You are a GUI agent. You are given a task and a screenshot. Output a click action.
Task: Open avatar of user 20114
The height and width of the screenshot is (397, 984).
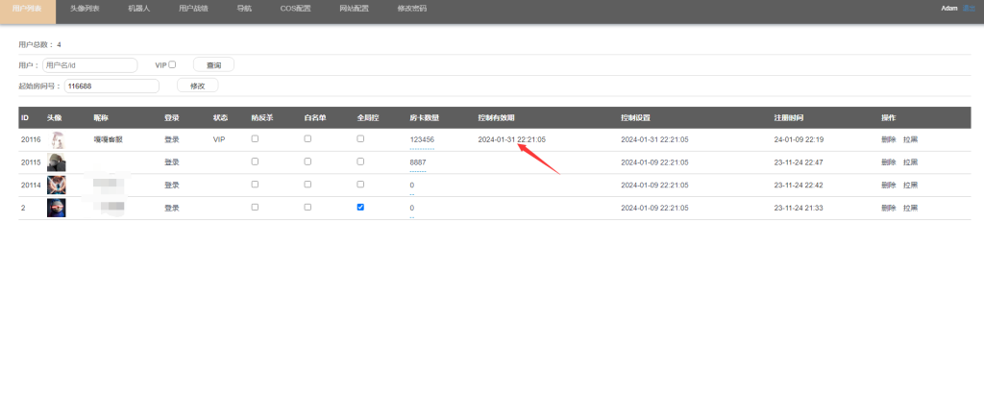pyautogui.click(x=57, y=185)
